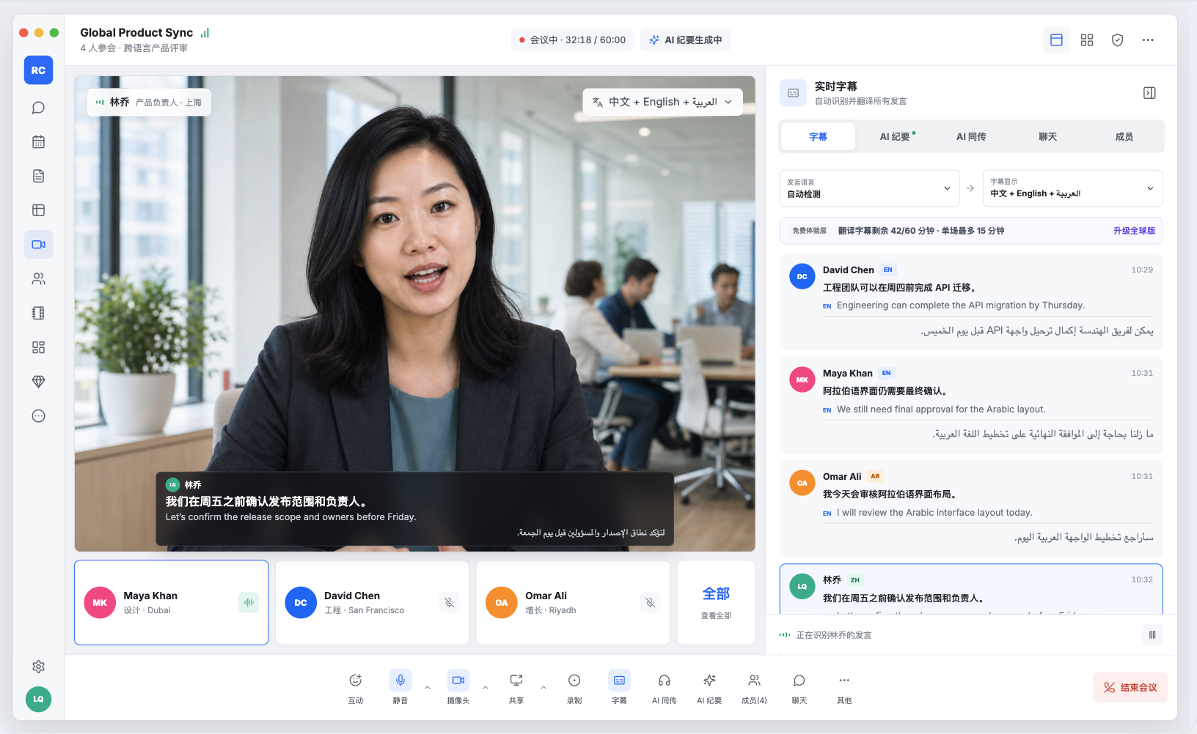Open the contacts icon in left sidebar
Viewport: 1197px width, 734px height.
[38, 279]
